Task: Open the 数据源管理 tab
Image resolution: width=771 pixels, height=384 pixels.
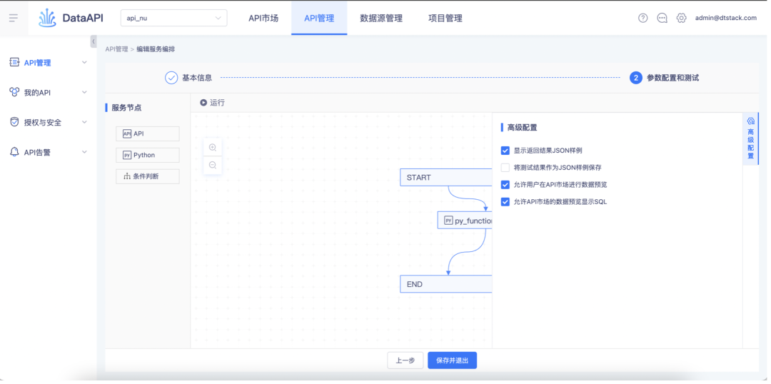Action: coord(381,18)
